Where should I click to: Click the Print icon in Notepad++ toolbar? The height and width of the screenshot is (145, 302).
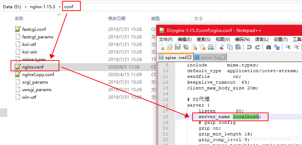click(x=211, y=47)
